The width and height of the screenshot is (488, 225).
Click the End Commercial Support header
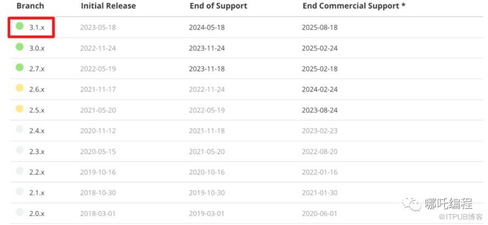(x=354, y=6)
